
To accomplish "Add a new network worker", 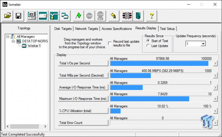I will [54, 16].
